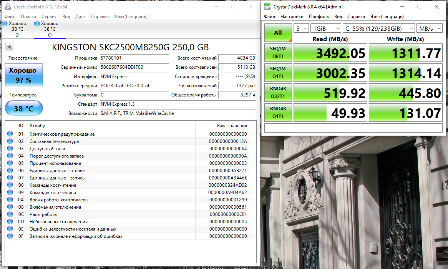Viewport: 448px width, 269px height.
Task: Click the firmware field S7780101
Action: click(x=134, y=58)
